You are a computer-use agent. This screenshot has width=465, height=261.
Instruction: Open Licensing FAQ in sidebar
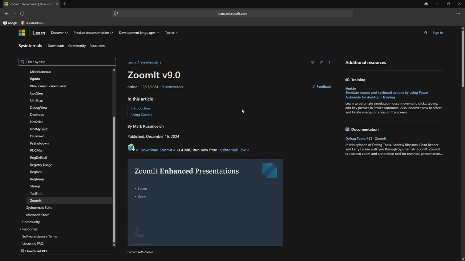[x=33, y=244]
